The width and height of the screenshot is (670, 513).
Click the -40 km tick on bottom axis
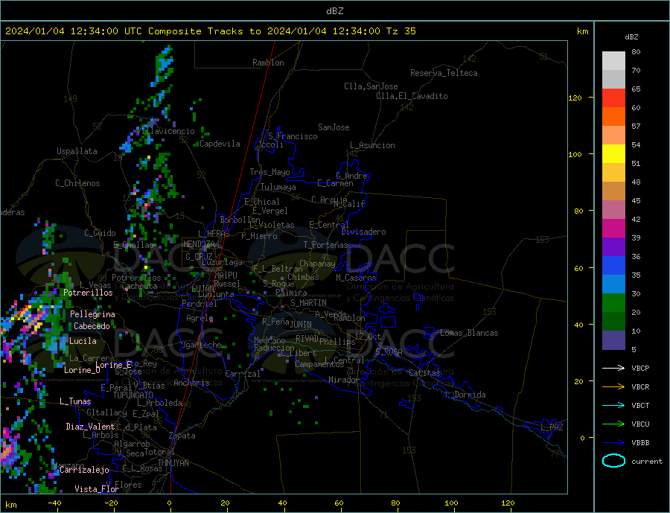pyautogui.click(x=54, y=503)
